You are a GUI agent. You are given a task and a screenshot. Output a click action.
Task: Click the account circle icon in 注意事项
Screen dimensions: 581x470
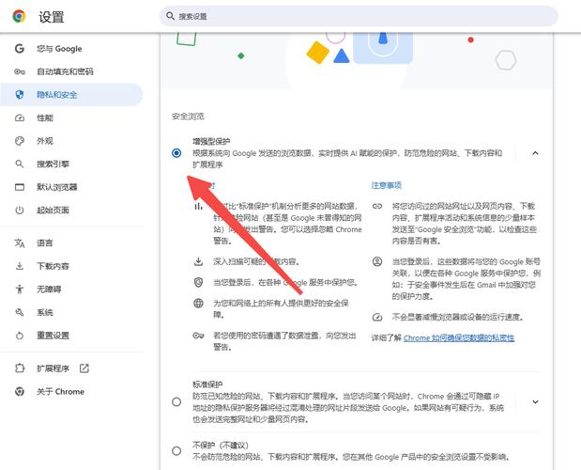click(376, 261)
